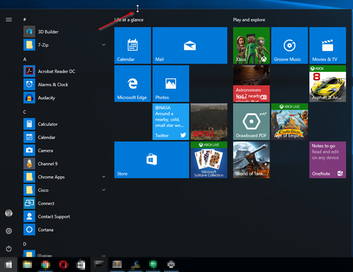This screenshot has height=272, width=353.
Task: Click the # section header
Action: (x=24, y=20)
